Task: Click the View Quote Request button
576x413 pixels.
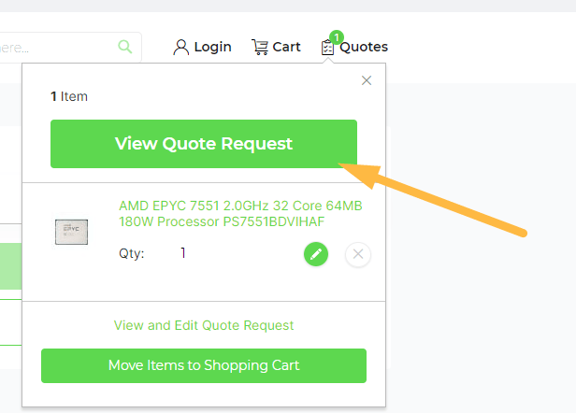Action: [204, 144]
